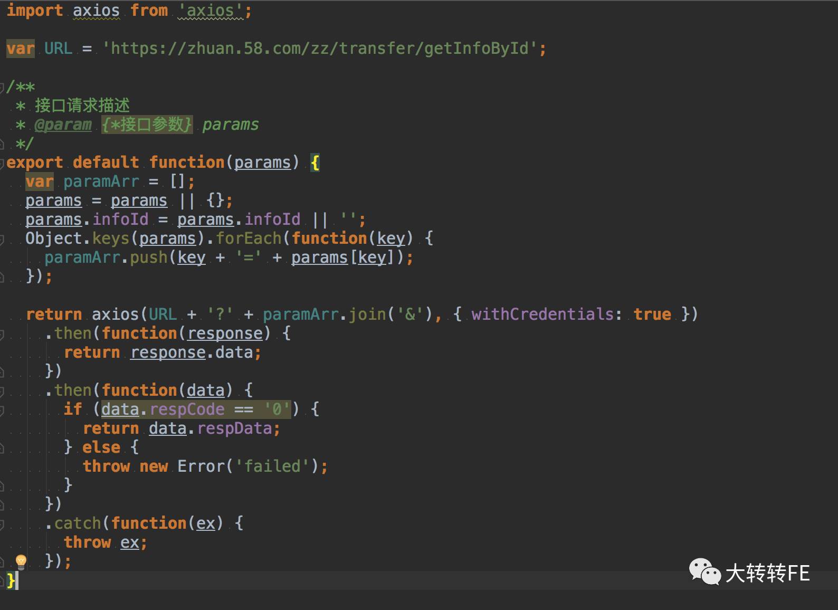
Task: Click the '&' string inside join
Action: [x=410, y=314]
